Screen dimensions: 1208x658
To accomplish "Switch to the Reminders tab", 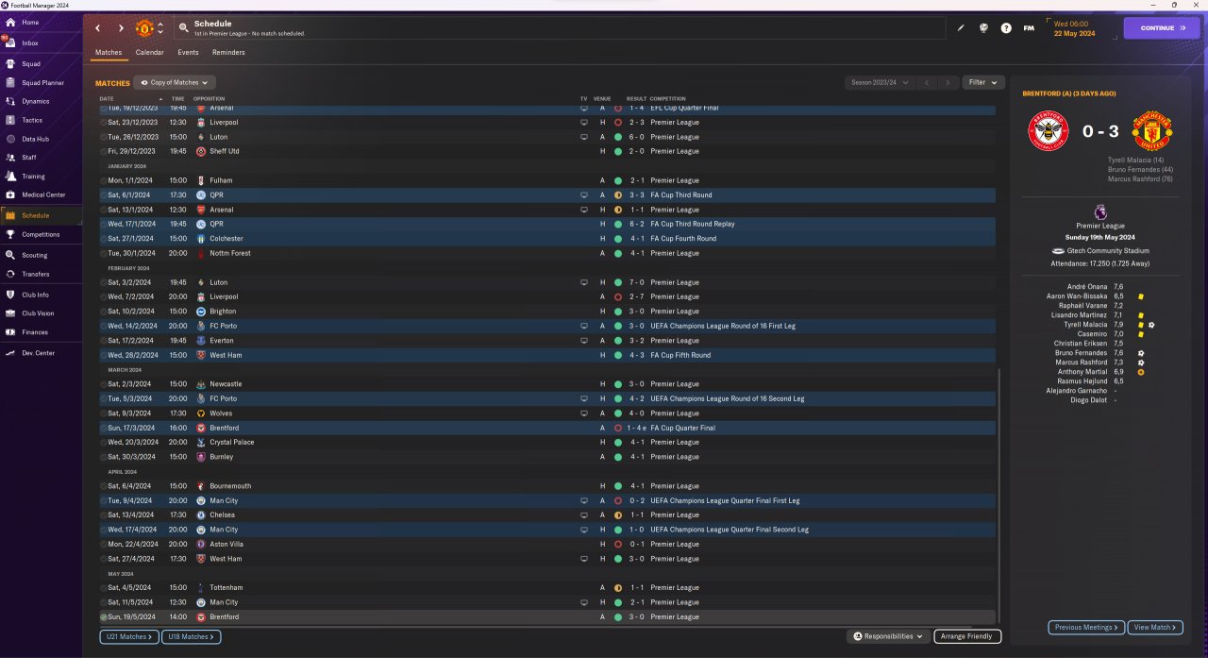I will [x=228, y=53].
